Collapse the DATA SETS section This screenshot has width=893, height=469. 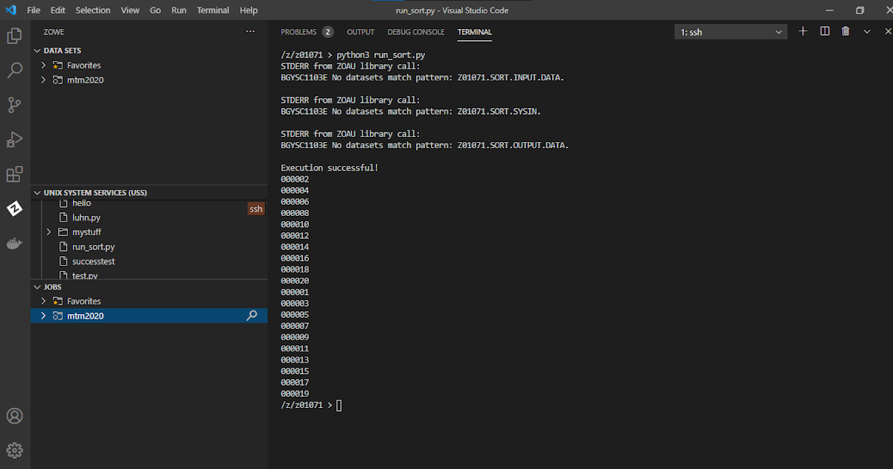pyautogui.click(x=36, y=50)
